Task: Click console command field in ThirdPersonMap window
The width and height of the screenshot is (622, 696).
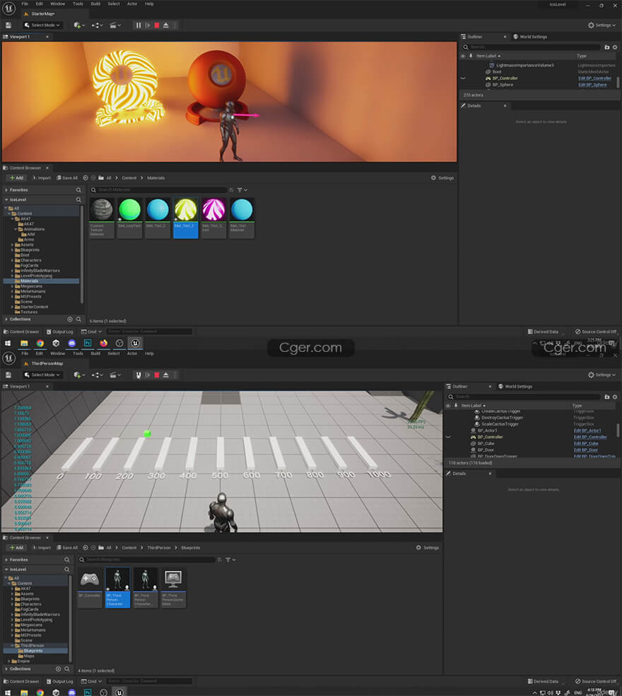Action: click(x=149, y=681)
